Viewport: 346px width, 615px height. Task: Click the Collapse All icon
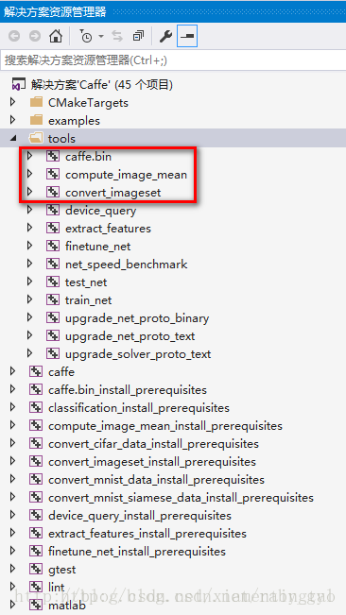click(138, 36)
